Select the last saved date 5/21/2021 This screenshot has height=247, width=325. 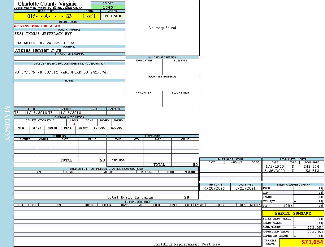click(245, 188)
